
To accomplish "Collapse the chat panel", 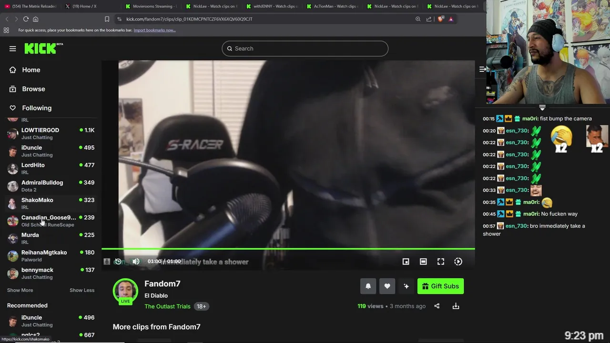I will click(483, 70).
